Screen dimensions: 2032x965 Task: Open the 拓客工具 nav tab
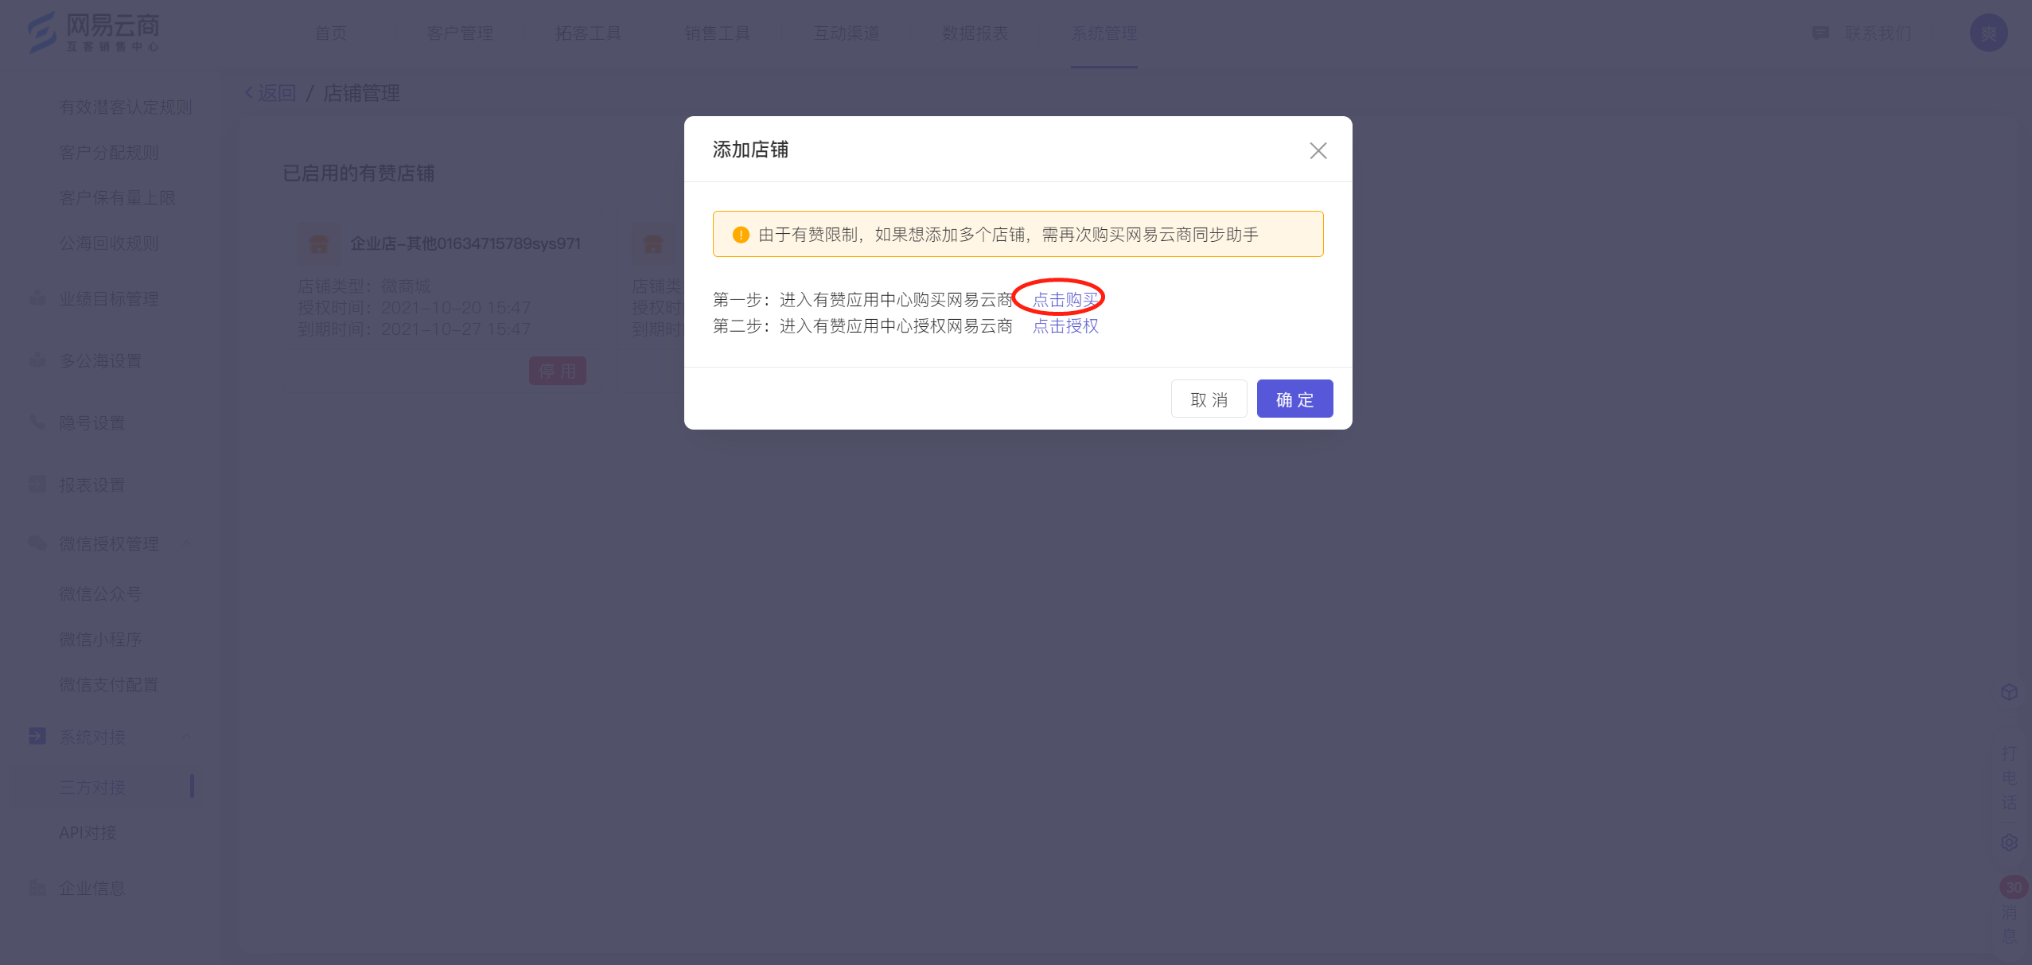589,33
